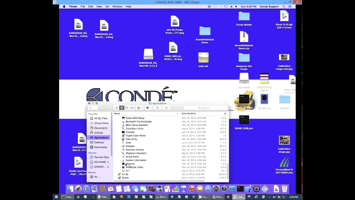Eject the NO NAME device
This screenshot has width=355, height=200.
(x=108, y=162)
